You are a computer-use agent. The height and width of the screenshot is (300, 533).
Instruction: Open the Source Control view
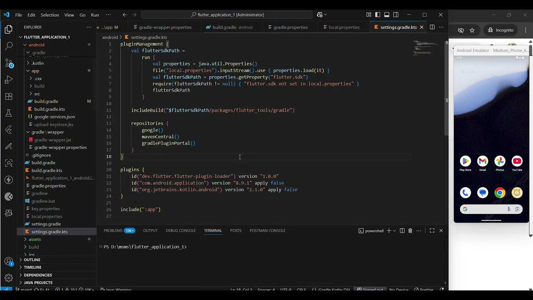[x=9, y=63]
